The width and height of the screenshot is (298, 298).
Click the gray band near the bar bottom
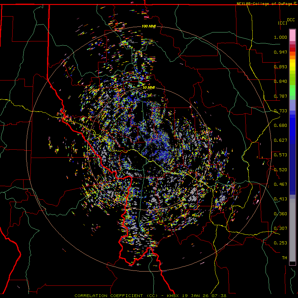292,230
